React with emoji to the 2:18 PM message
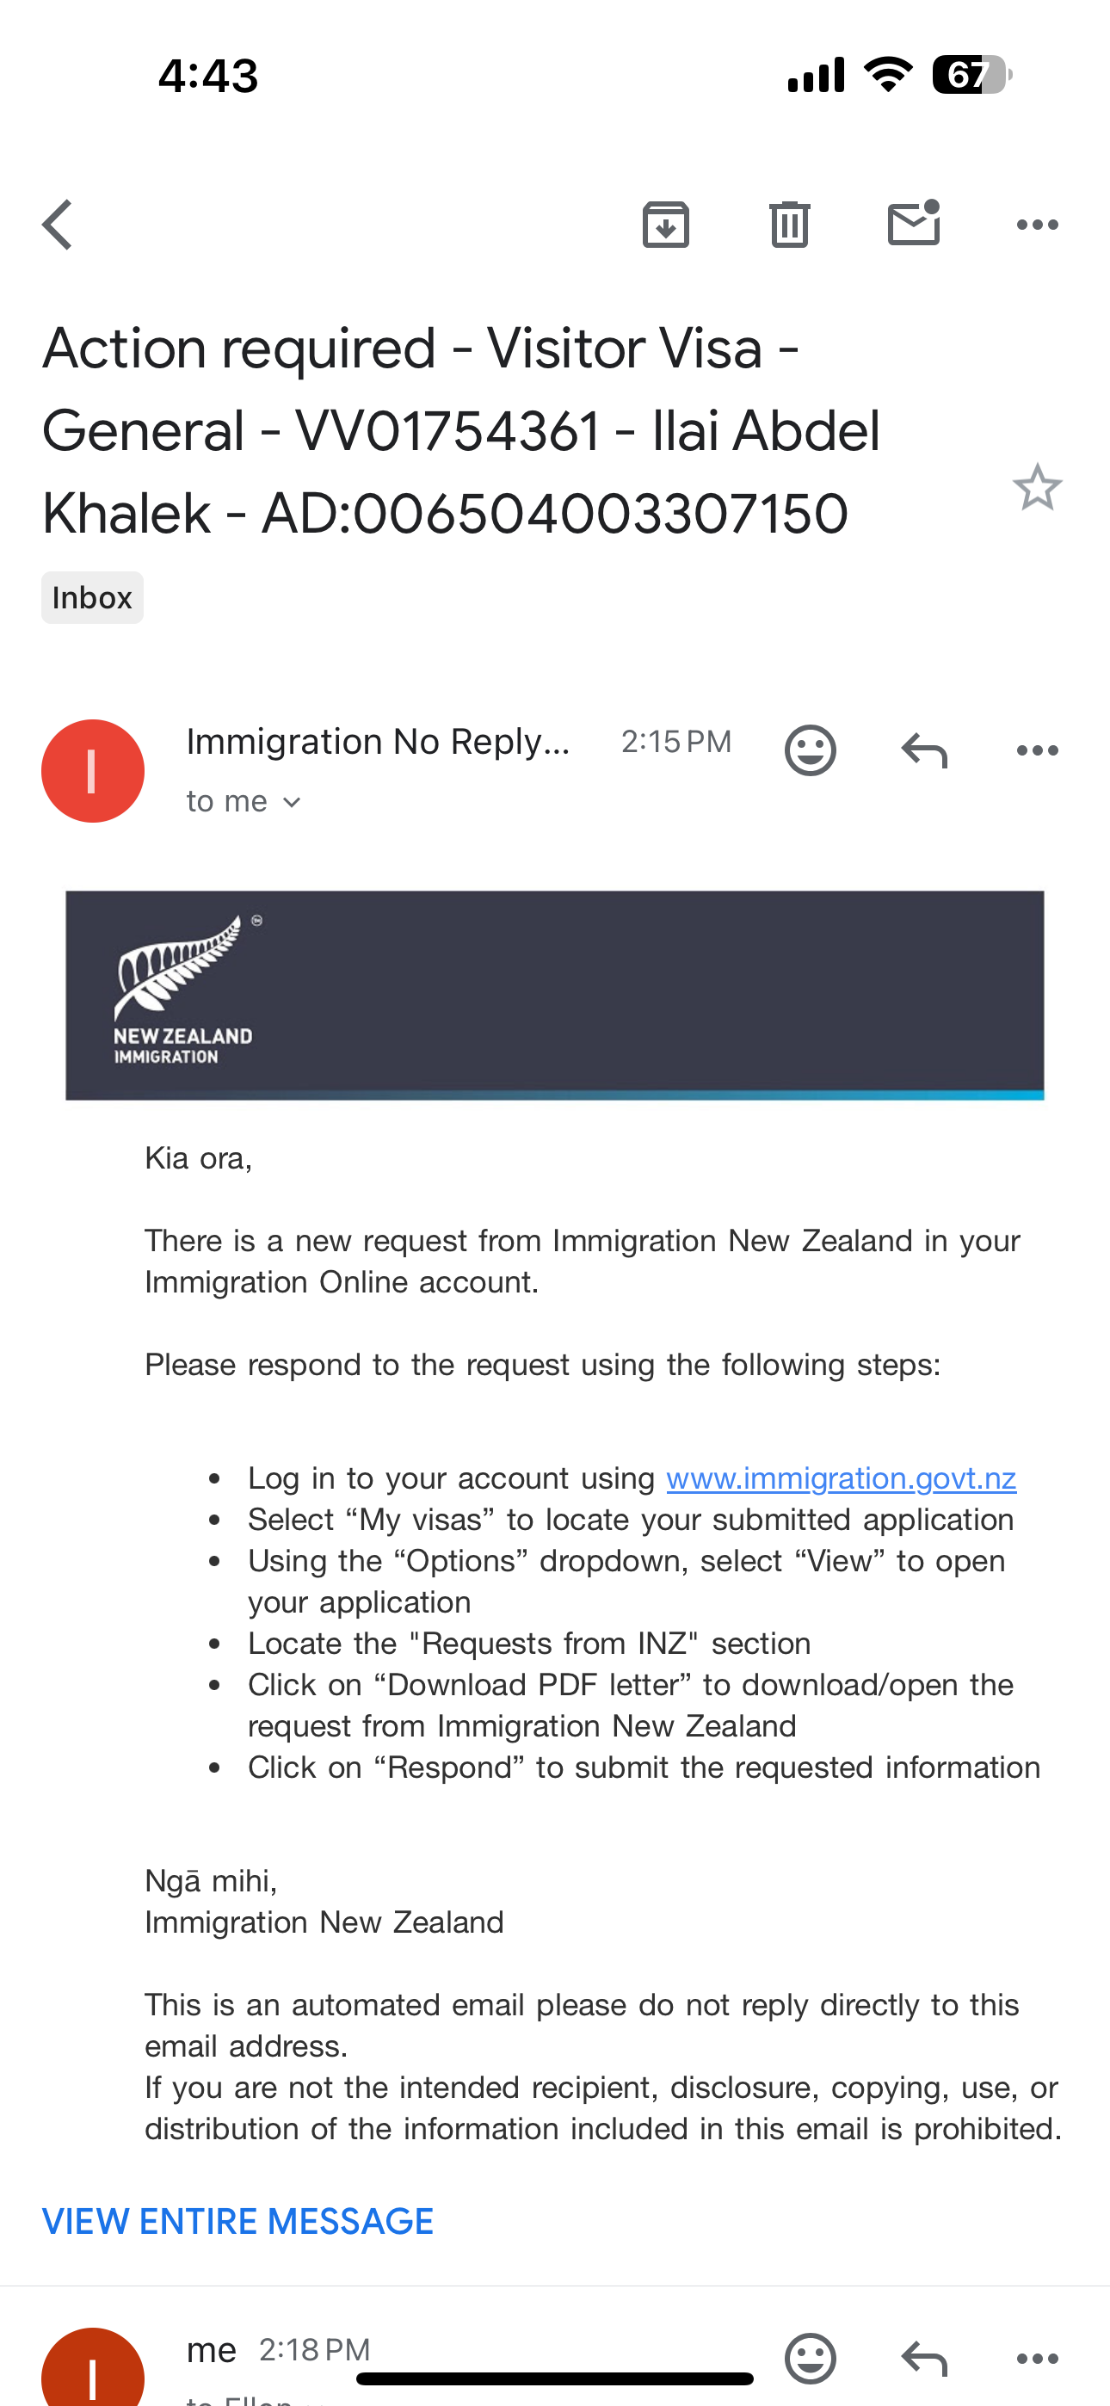The image size is (1110, 2406). [809, 2358]
